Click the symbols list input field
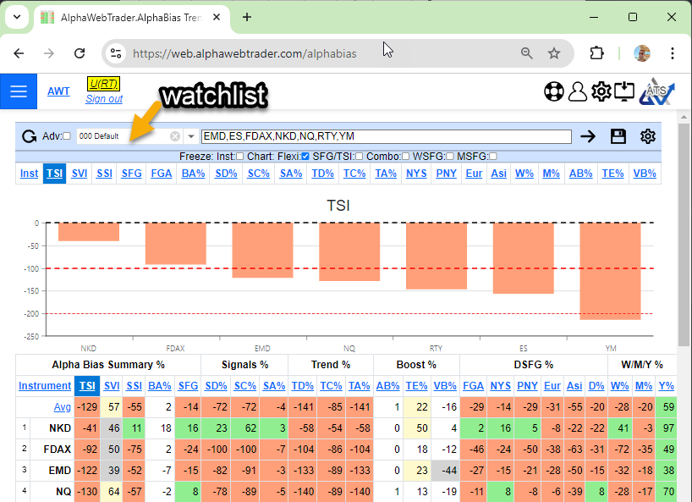The image size is (692, 502). (386, 136)
